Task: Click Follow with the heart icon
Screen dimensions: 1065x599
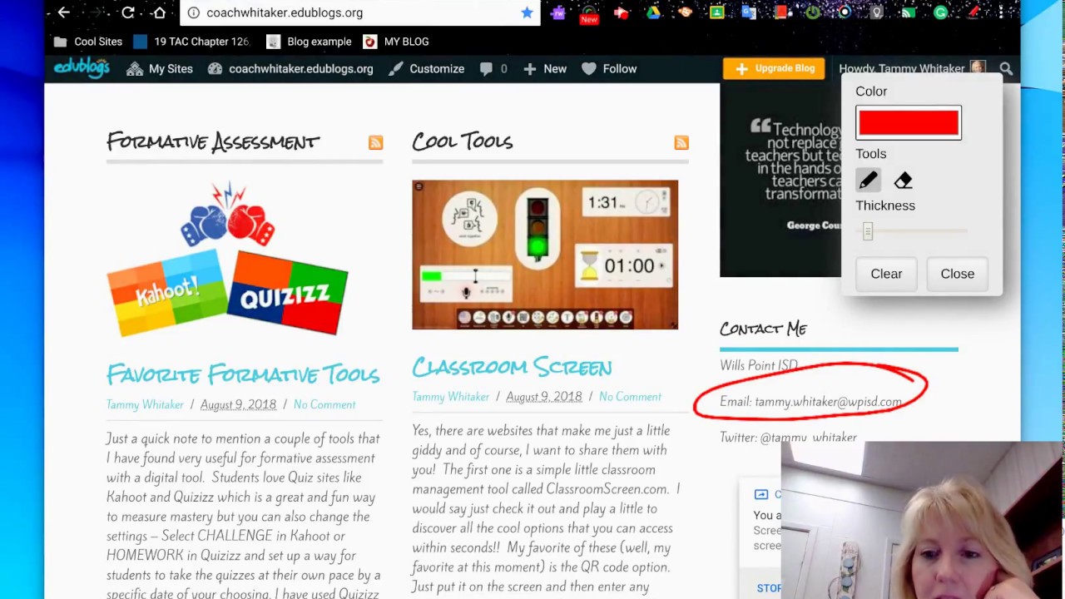Action: tap(609, 69)
